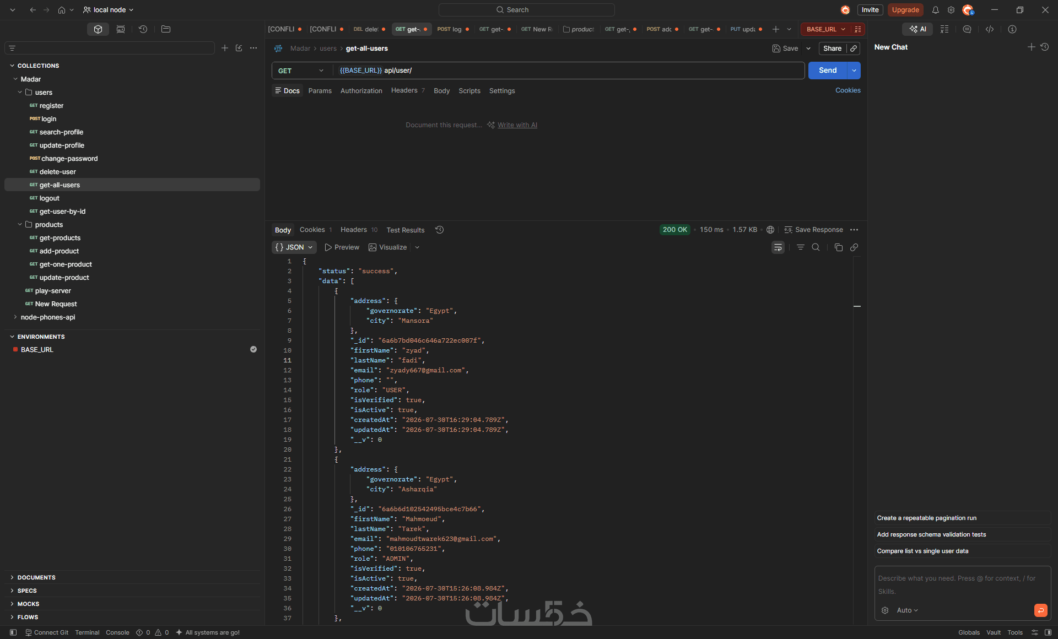The image size is (1058, 639).
Task: Open JSON format dropdown
Action: [x=294, y=247]
